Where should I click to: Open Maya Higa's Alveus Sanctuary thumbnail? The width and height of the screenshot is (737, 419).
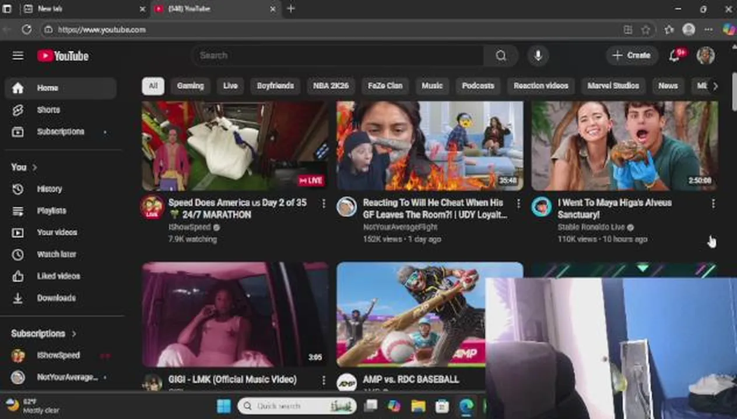(x=624, y=146)
